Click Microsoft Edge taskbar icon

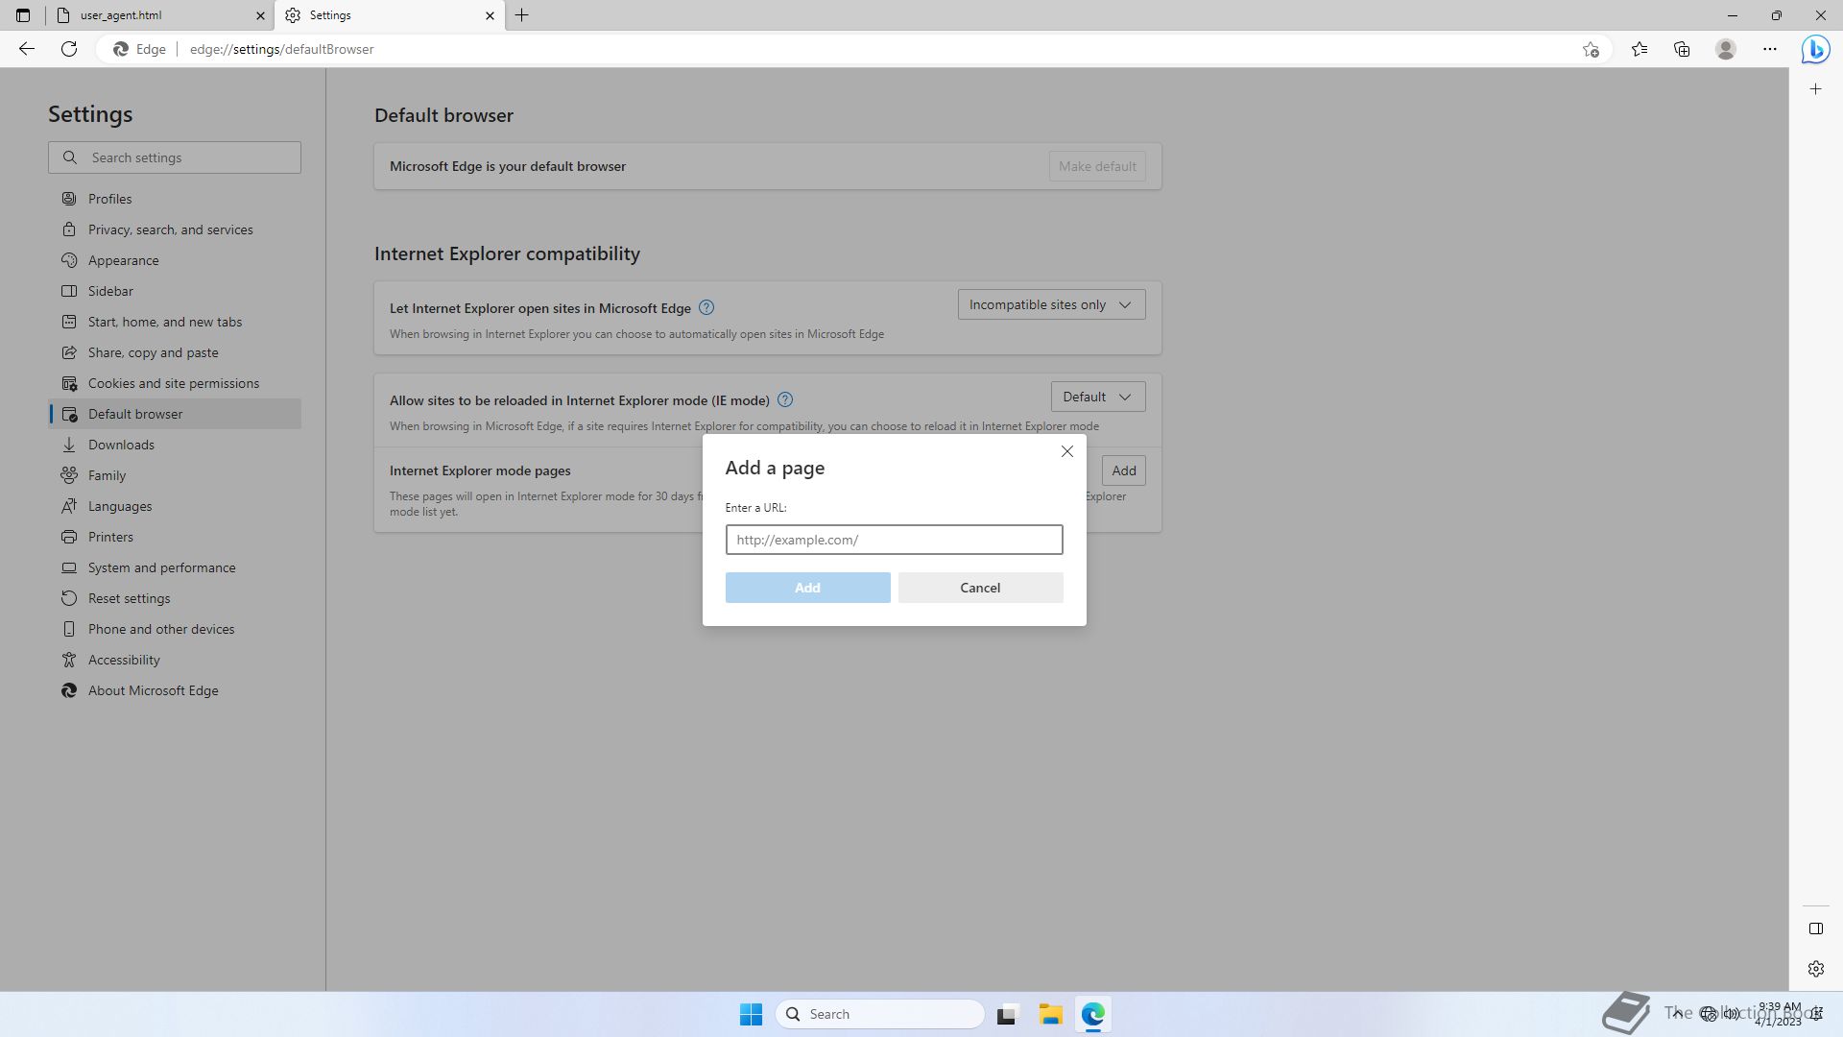(1093, 1014)
